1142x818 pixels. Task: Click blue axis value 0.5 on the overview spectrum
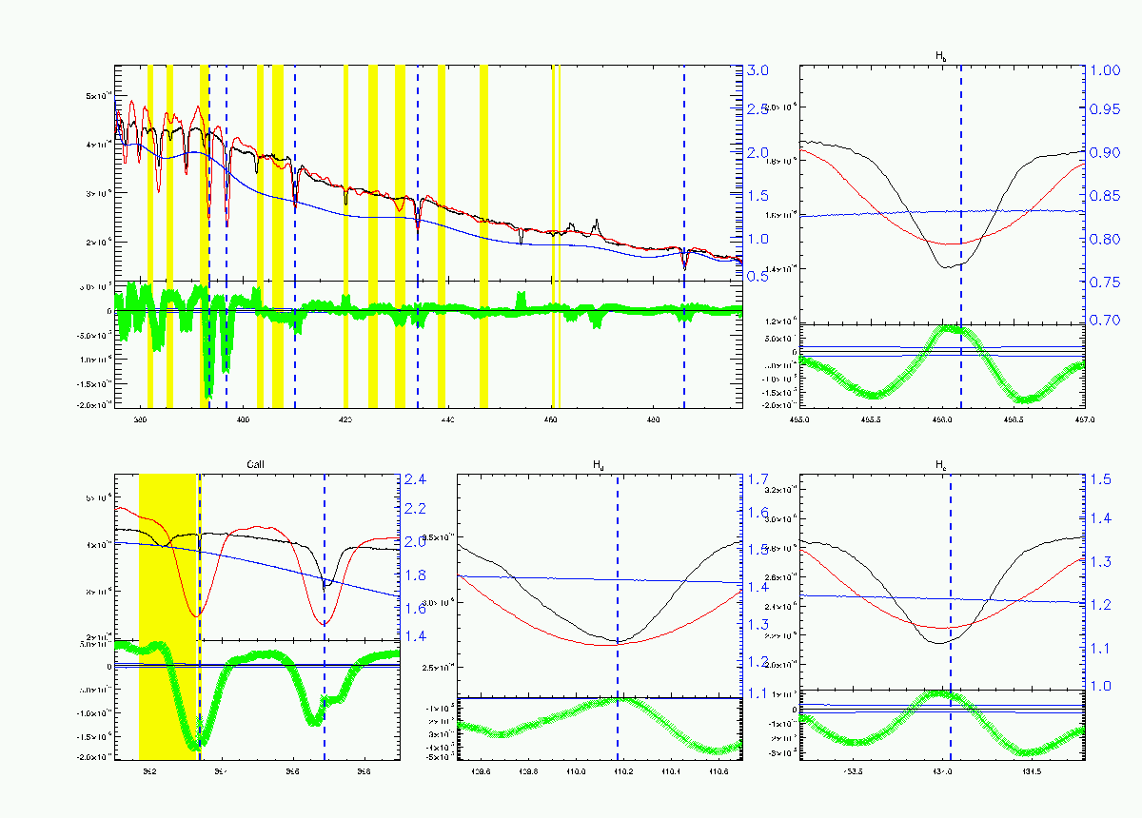point(758,276)
